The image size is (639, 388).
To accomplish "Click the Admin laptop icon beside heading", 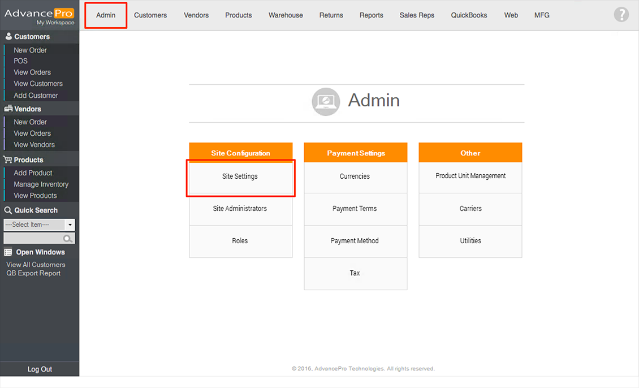I will [x=326, y=102].
